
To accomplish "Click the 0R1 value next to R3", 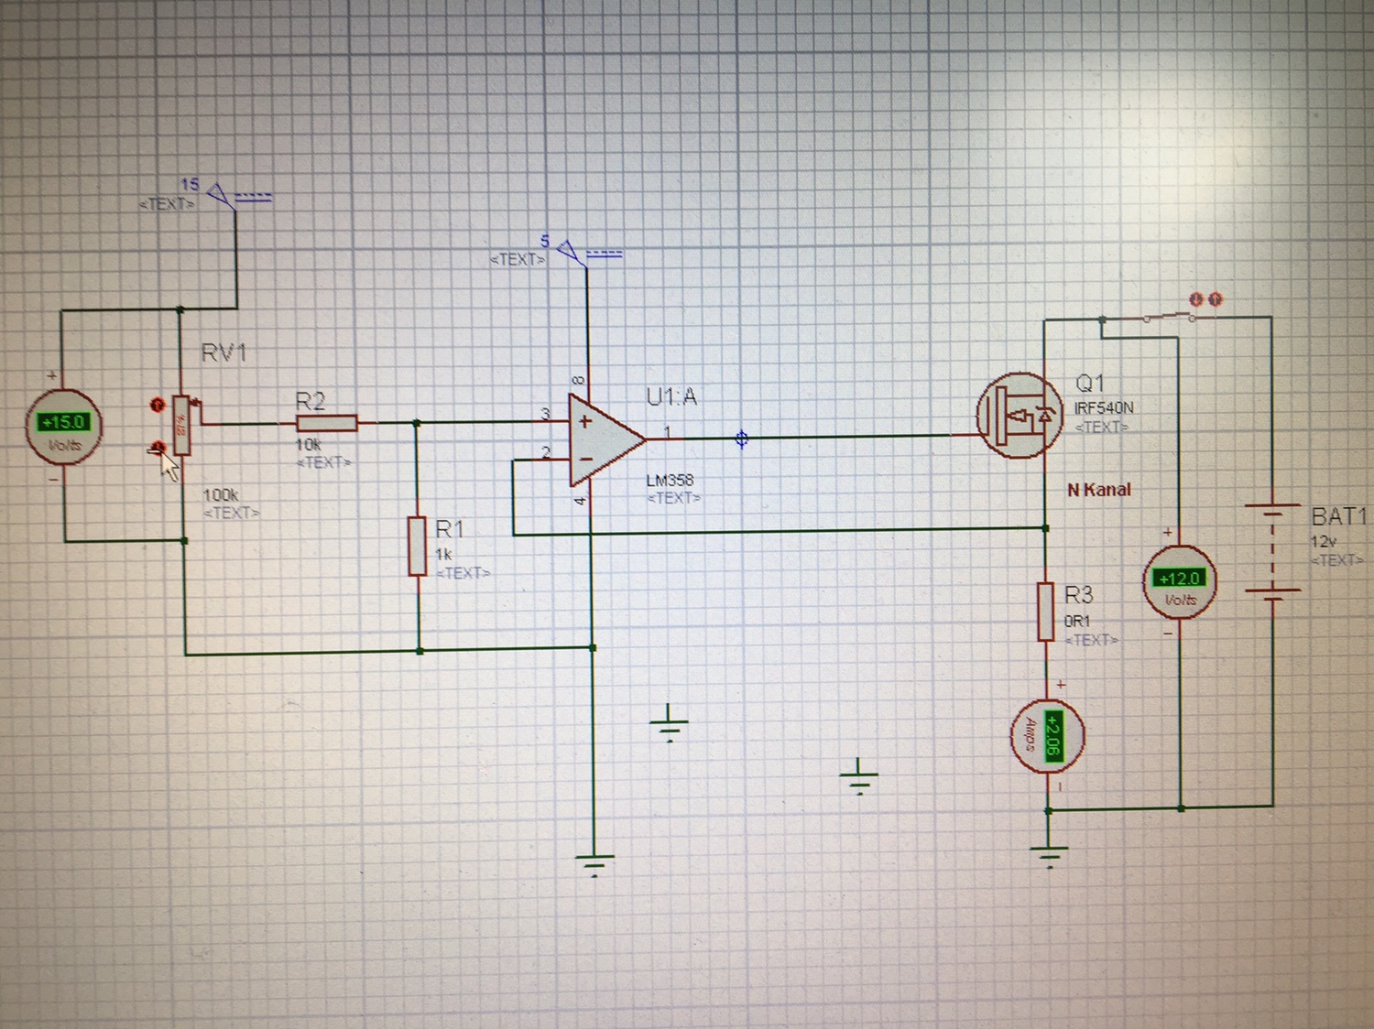I will point(1077,621).
